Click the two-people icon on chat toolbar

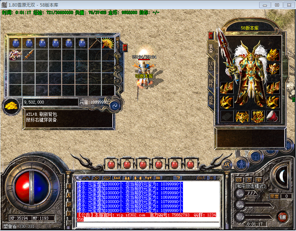[127, 178]
